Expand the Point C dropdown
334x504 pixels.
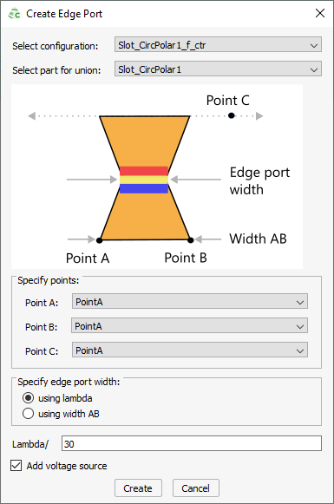(x=190, y=350)
